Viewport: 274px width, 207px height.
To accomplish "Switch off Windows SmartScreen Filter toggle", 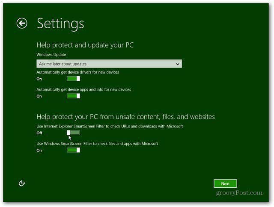I will click(73, 150).
